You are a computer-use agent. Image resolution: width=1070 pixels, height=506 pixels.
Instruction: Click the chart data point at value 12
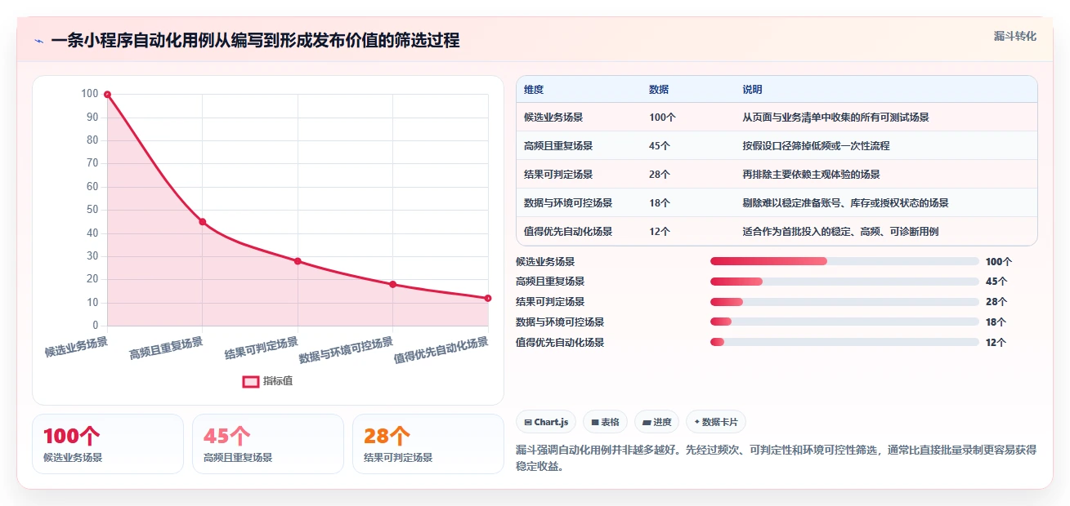click(488, 298)
